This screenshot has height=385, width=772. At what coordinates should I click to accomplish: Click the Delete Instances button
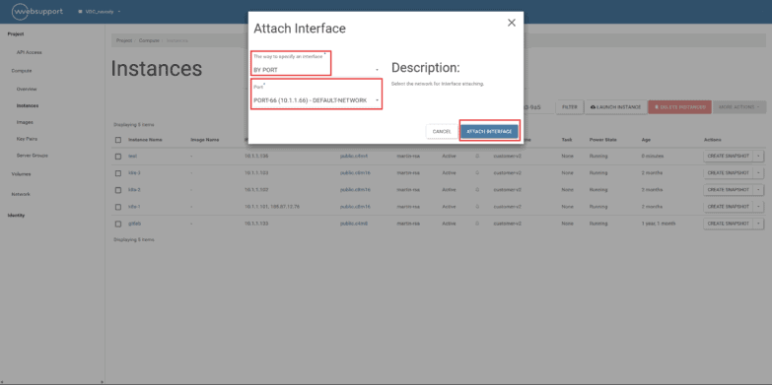(x=680, y=106)
